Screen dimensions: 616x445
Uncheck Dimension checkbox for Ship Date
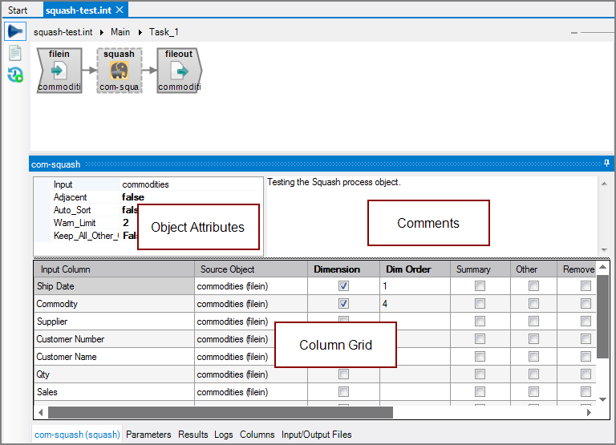pos(343,286)
